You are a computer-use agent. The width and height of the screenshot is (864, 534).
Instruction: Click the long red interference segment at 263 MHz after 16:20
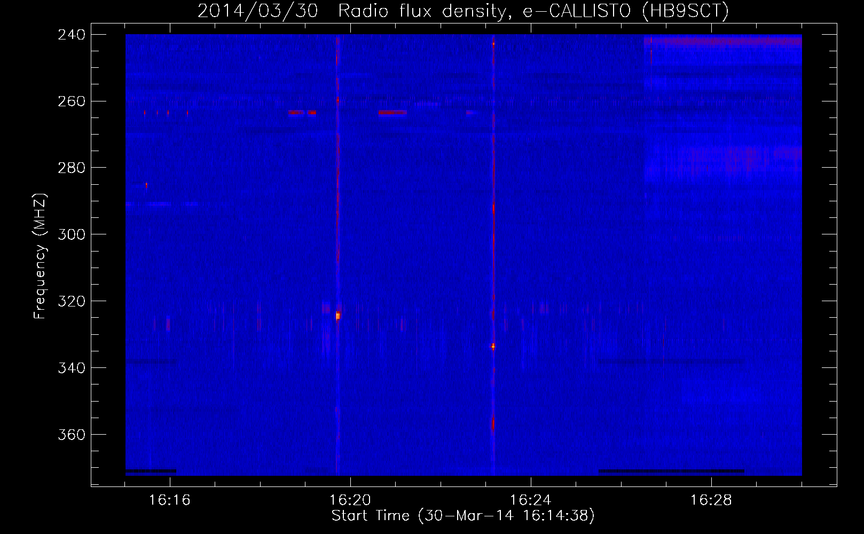[392, 113]
